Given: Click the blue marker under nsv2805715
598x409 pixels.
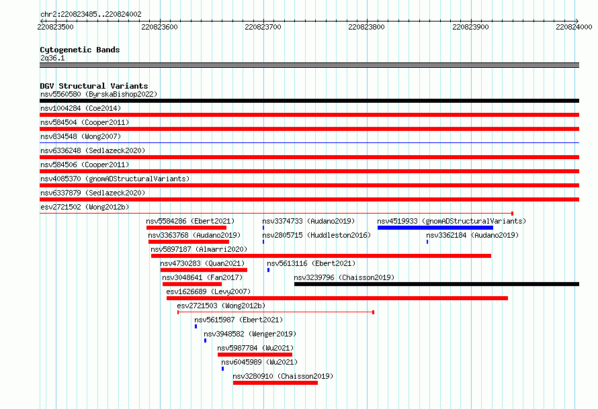Looking at the screenshot, I should pos(263,242).
